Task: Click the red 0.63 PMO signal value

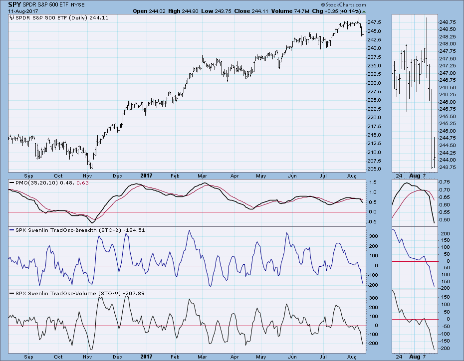Action: (x=82, y=182)
